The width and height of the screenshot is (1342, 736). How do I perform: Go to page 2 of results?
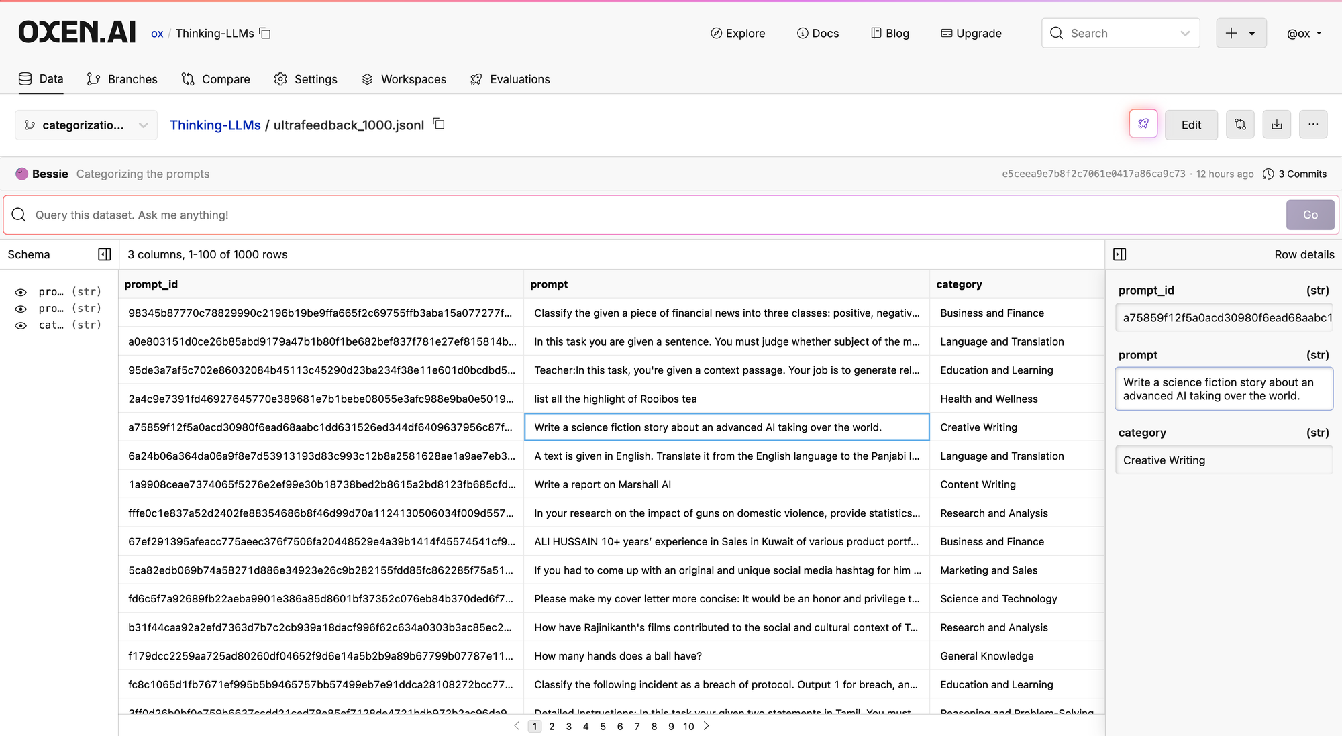(x=552, y=726)
